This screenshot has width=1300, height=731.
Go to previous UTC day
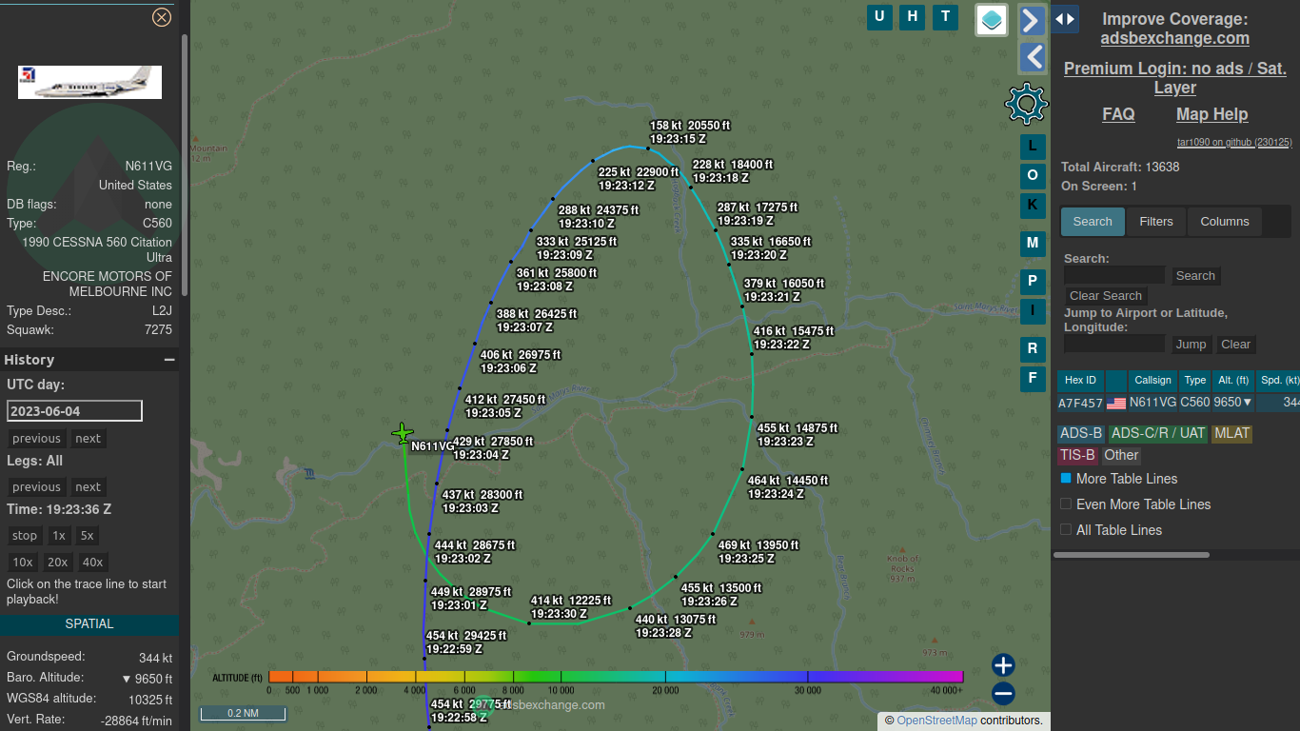pyautogui.click(x=37, y=439)
